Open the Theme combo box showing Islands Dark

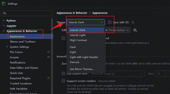tap(86, 22)
